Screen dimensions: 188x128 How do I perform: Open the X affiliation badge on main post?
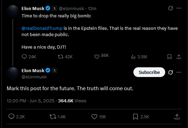pos(55,70)
